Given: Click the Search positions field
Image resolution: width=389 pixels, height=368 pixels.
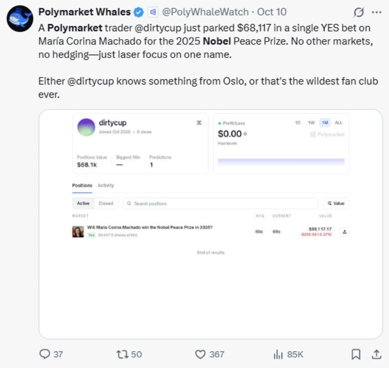Looking at the screenshot, I should (x=220, y=203).
